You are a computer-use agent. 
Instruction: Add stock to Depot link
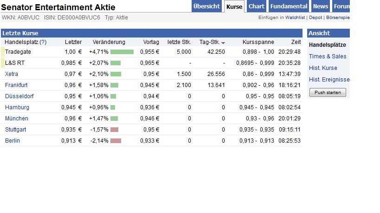[x=316, y=18]
